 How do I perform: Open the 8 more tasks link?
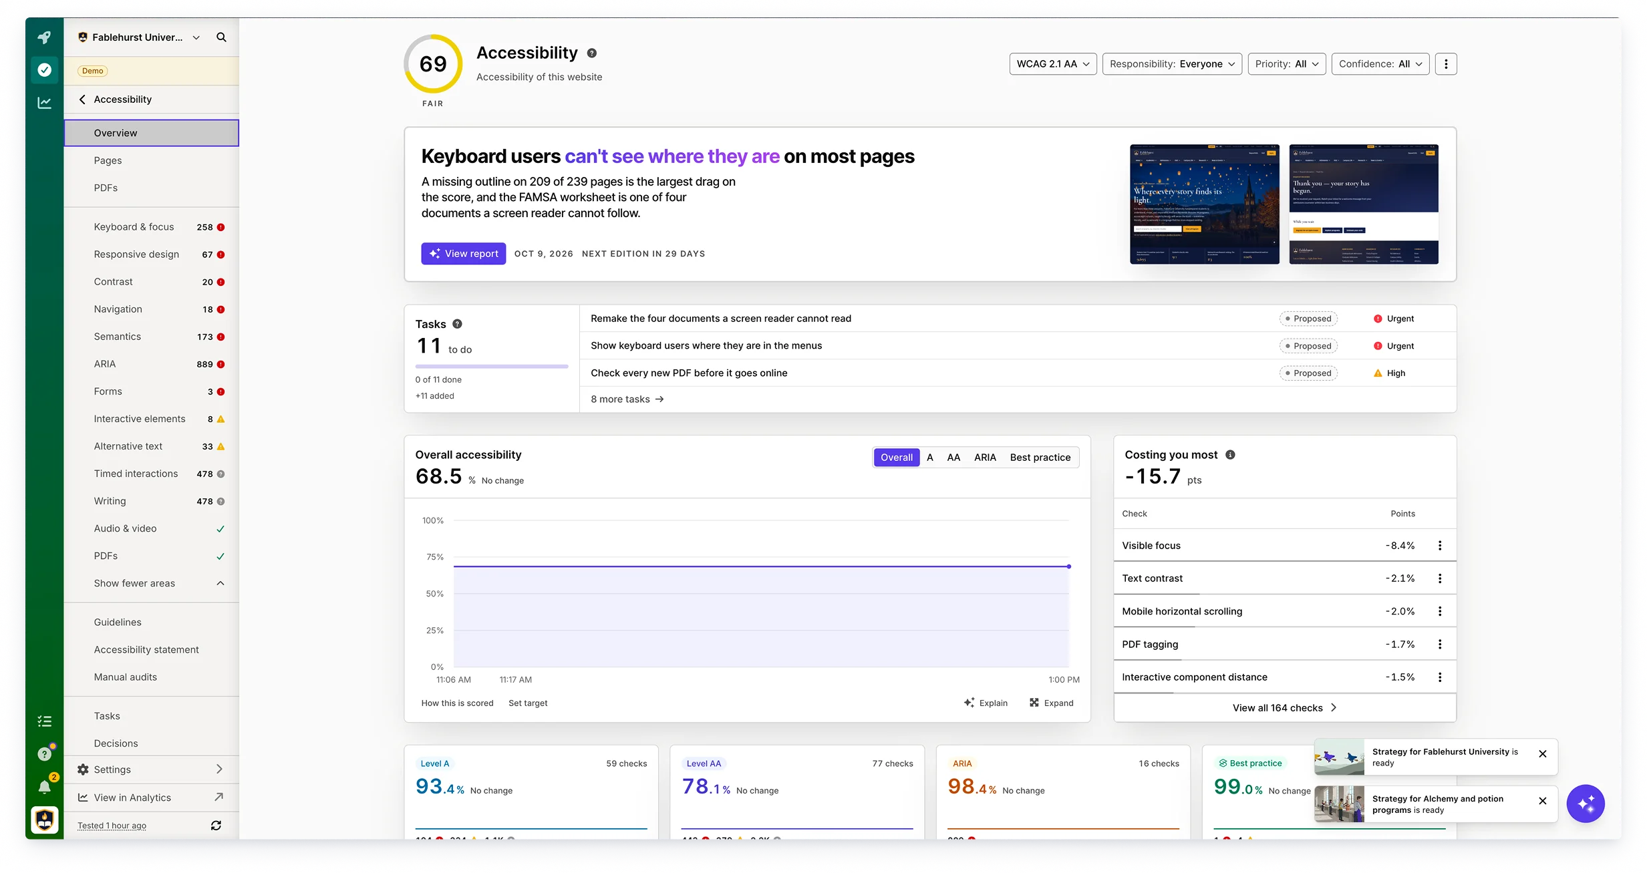(627, 399)
